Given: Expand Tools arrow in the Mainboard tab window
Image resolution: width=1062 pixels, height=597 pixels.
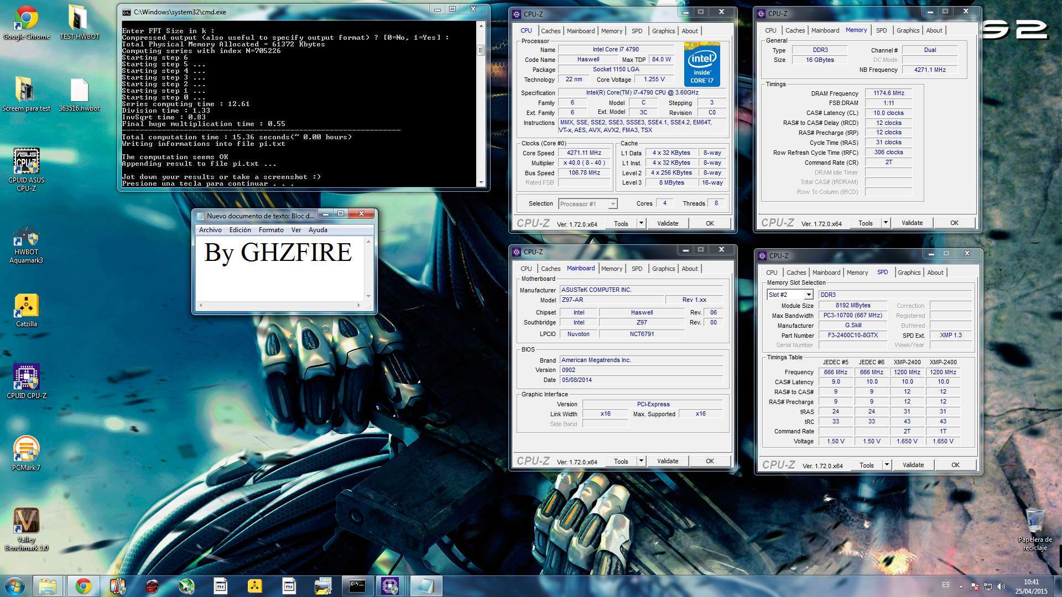Looking at the screenshot, I should click(x=641, y=461).
